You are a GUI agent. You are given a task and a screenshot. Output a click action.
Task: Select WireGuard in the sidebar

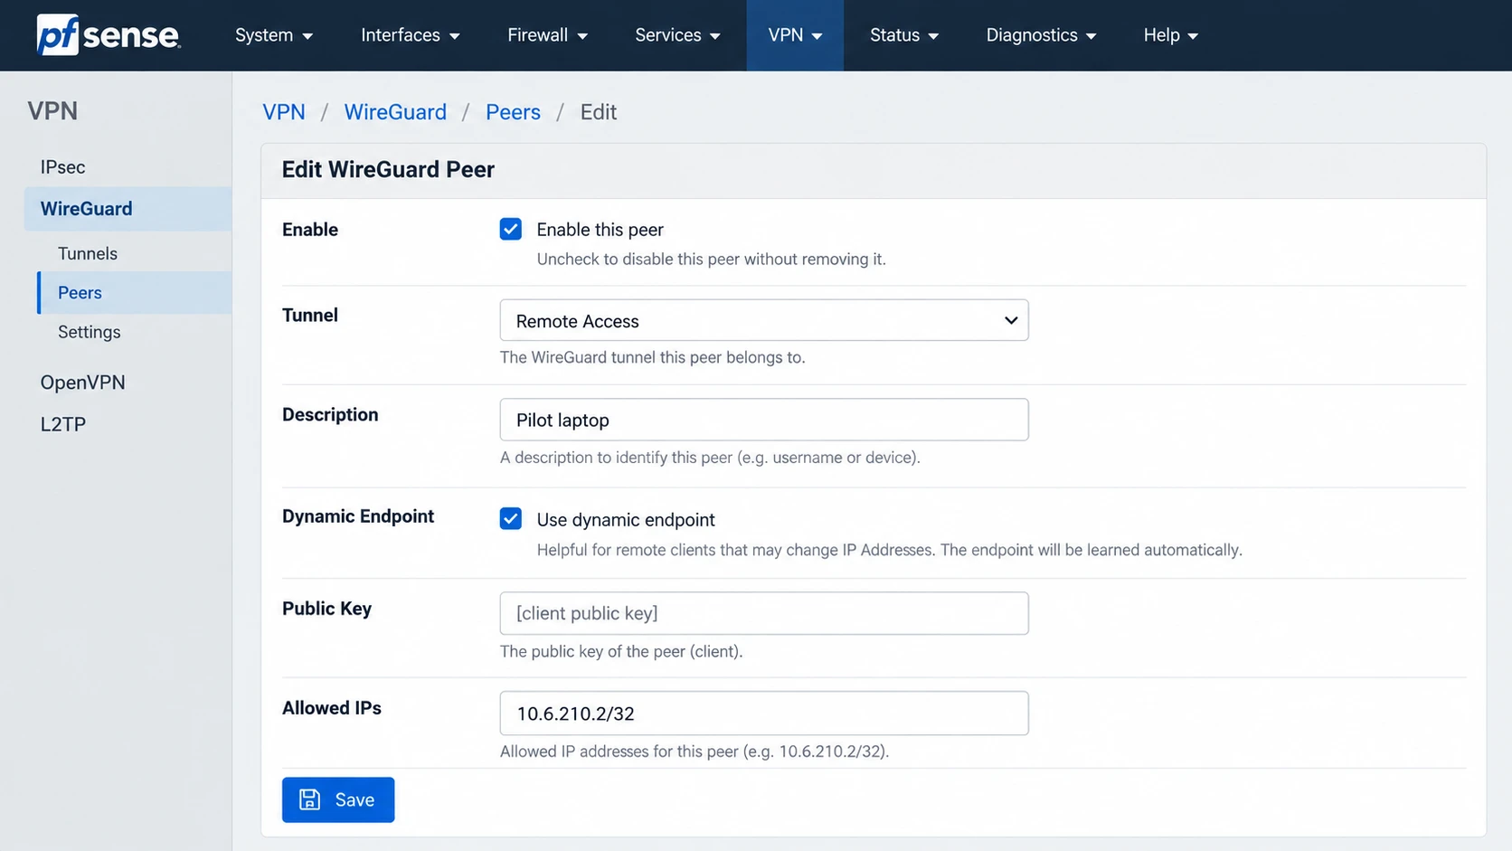(x=128, y=209)
